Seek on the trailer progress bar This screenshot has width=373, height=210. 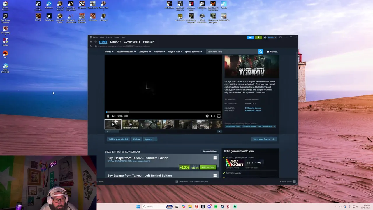point(163,112)
